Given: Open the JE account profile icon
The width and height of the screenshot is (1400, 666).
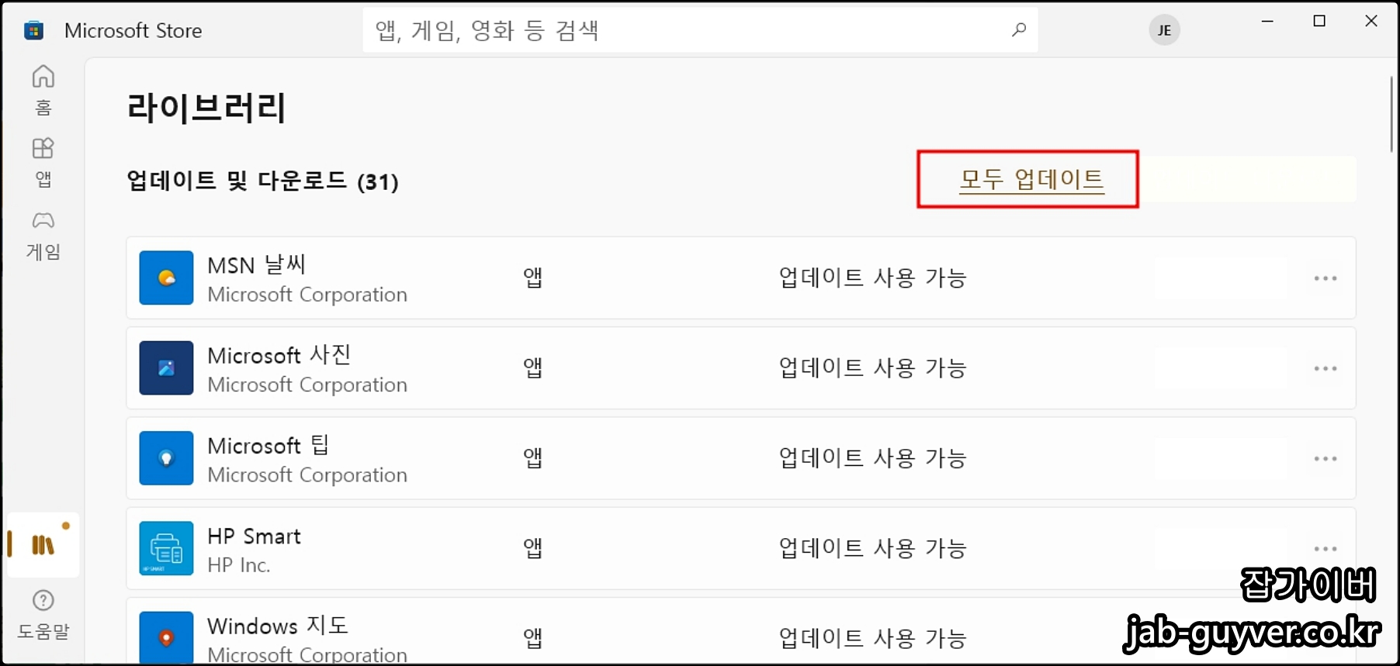Looking at the screenshot, I should coord(1163,29).
